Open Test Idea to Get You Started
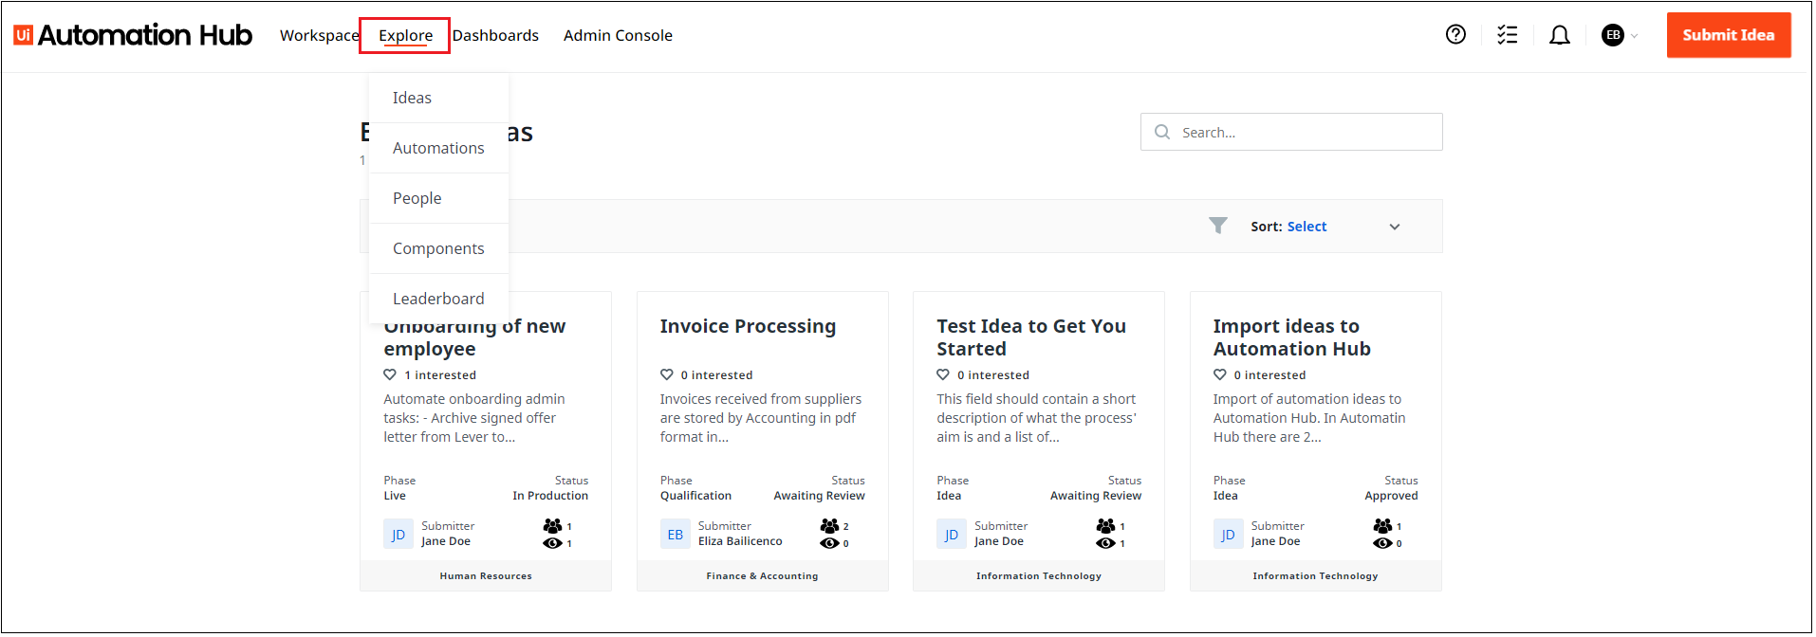1816x637 pixels. tap(1031, 337)
